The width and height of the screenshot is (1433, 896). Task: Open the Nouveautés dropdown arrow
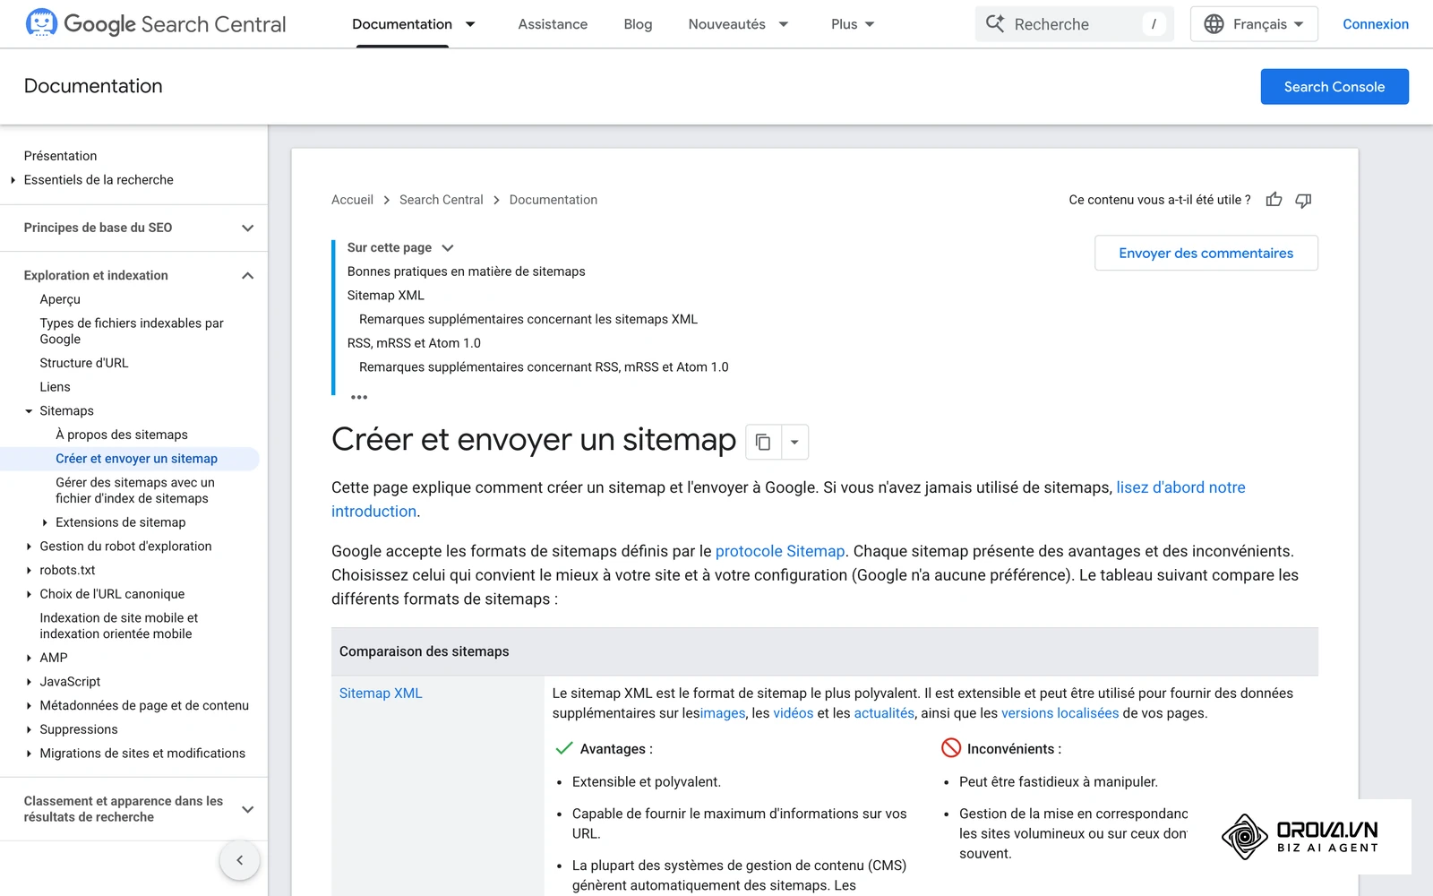click(784, 24)
